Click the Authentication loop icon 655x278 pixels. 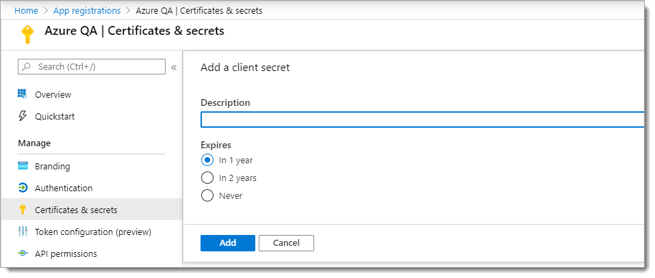tap(23, 188)
